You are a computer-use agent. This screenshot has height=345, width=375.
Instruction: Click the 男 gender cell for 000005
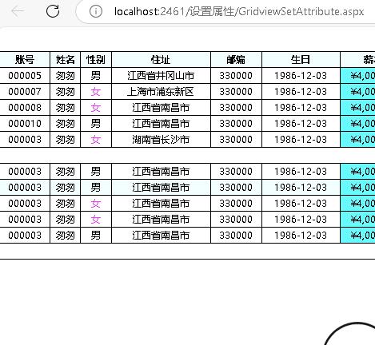coord(96,76)
